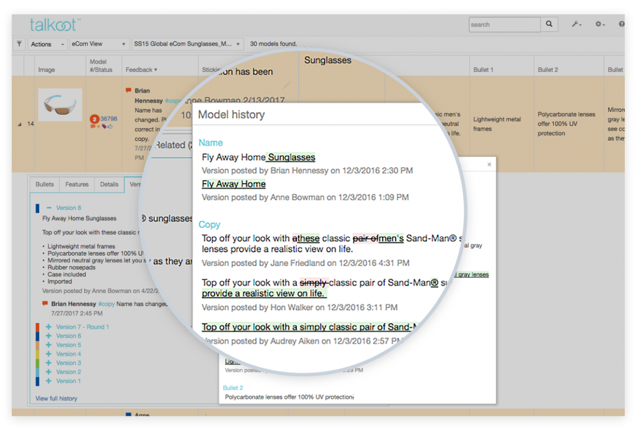Click the purple tag icon under model 36798

(x=104, y=126)
